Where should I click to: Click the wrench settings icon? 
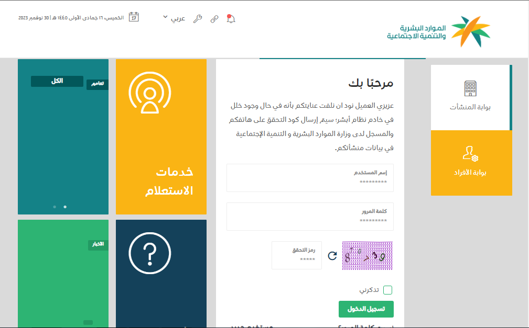(198, 19)
